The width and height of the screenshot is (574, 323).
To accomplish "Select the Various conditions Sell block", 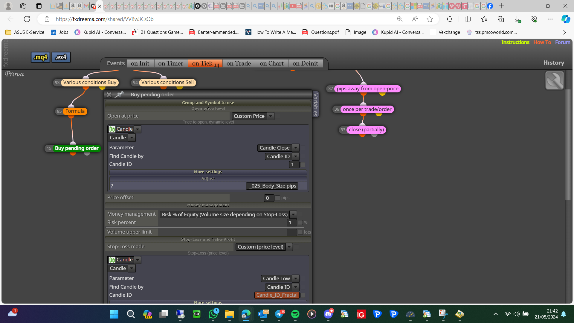I will [167, 83].
